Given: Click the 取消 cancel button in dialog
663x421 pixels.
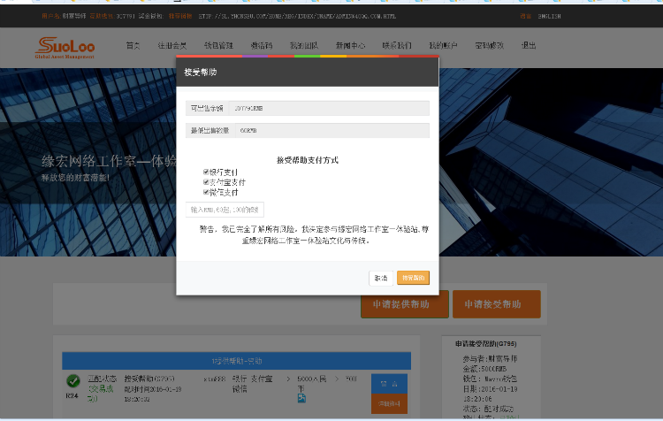Looking at the screenshot, I should pyautogui.click(x=380, y=278).
